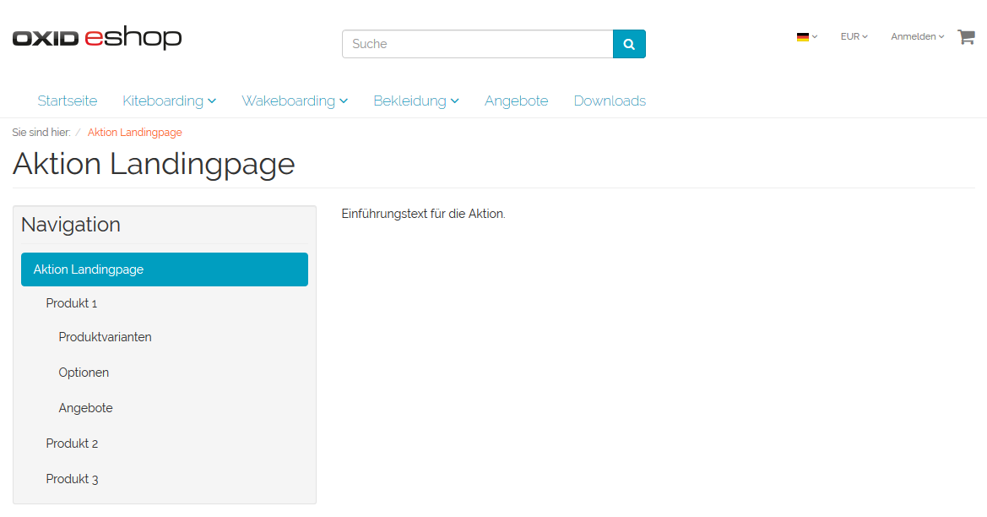The height and width of the screenshot is (517, 987).
Task: Click the 'Sie sind hier:' breadcrumb label
Action: [41, 133]
